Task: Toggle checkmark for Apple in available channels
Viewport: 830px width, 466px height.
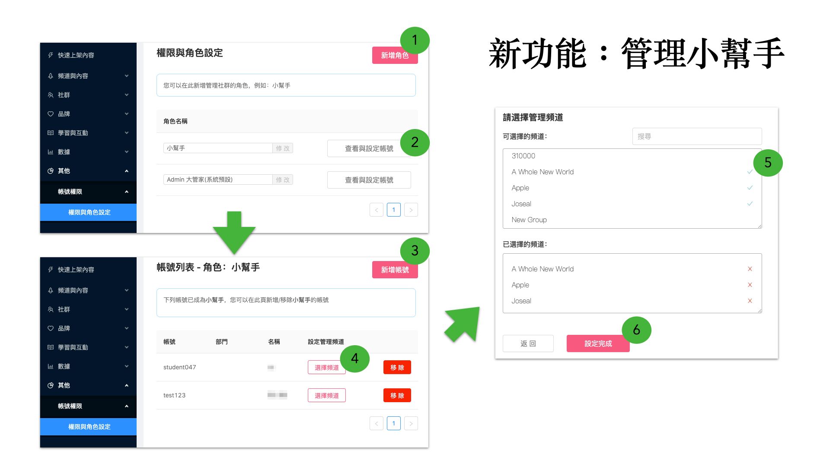Action: (x=750, y=188)
